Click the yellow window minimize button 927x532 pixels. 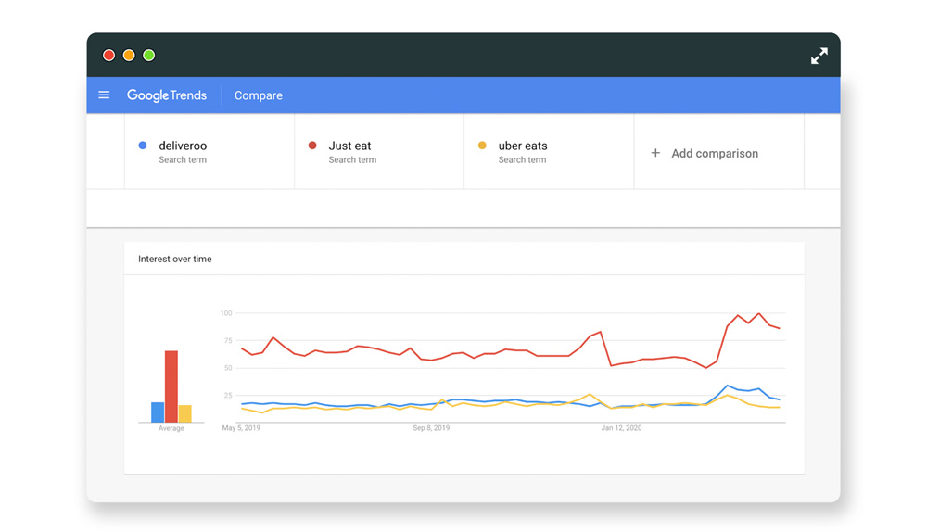(129, 56)
